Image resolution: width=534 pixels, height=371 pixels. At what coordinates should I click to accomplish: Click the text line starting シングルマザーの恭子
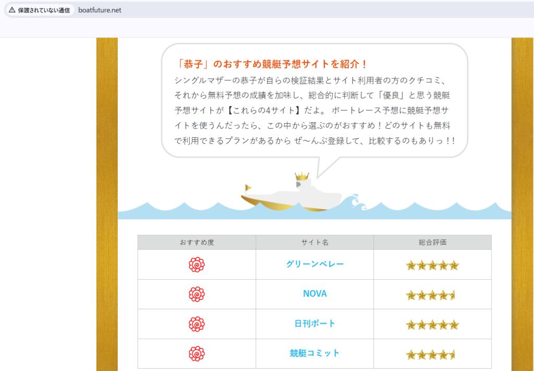(310, 80)
